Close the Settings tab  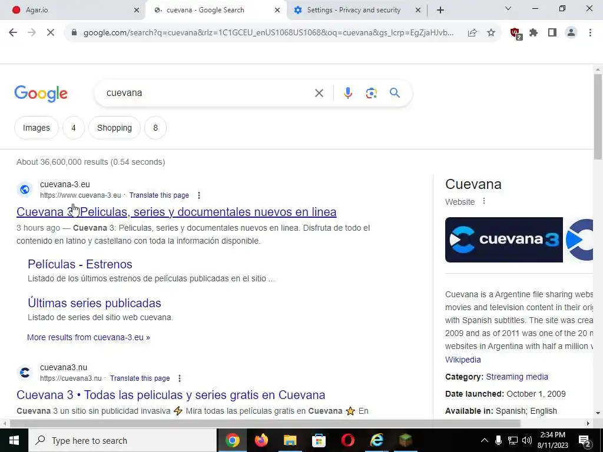(418, 10)
